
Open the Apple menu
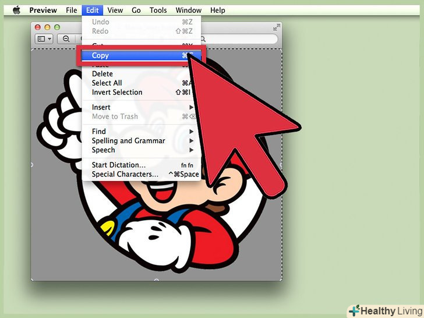click(16, 10)
